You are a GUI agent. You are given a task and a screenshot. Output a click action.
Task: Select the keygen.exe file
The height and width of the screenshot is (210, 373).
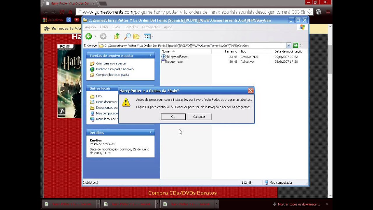click(x=175, y=62)
